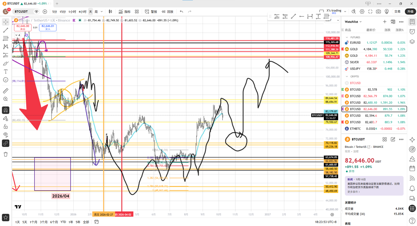
Task: Toggle magnet mode in the drawing toolbar
Action: coord(6,110)
